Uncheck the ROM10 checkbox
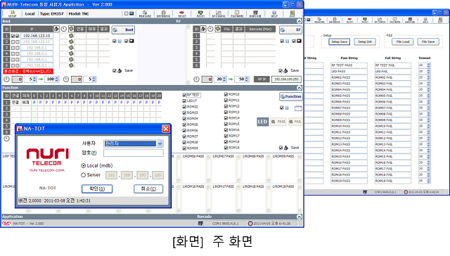Image resolution: width=450 pixels, height=256 pixels. pyautogui.click(x=226, y=94)
